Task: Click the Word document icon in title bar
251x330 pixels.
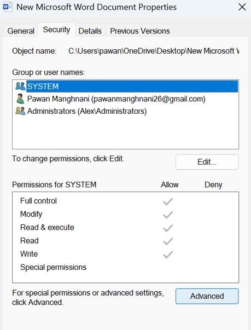Action: [8, 7]
